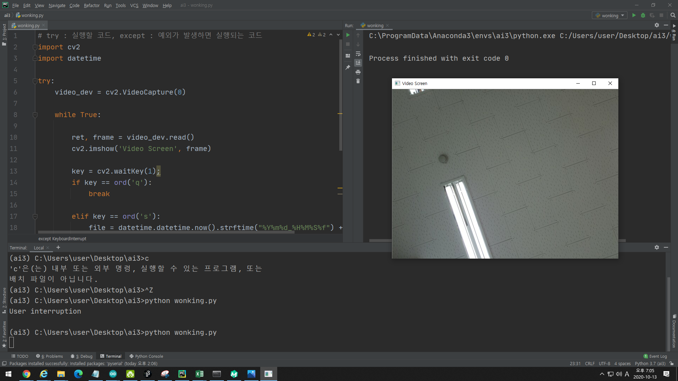Open Chrome from the taskbar
678x381 pixels.
26,374
